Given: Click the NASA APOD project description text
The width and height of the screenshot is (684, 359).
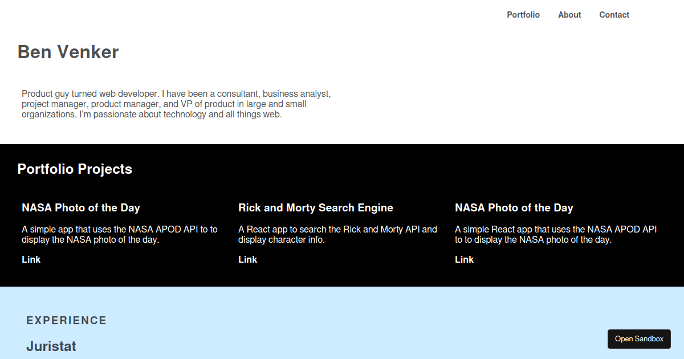Looking at the screenshot, I should click(x=119, y=234).
